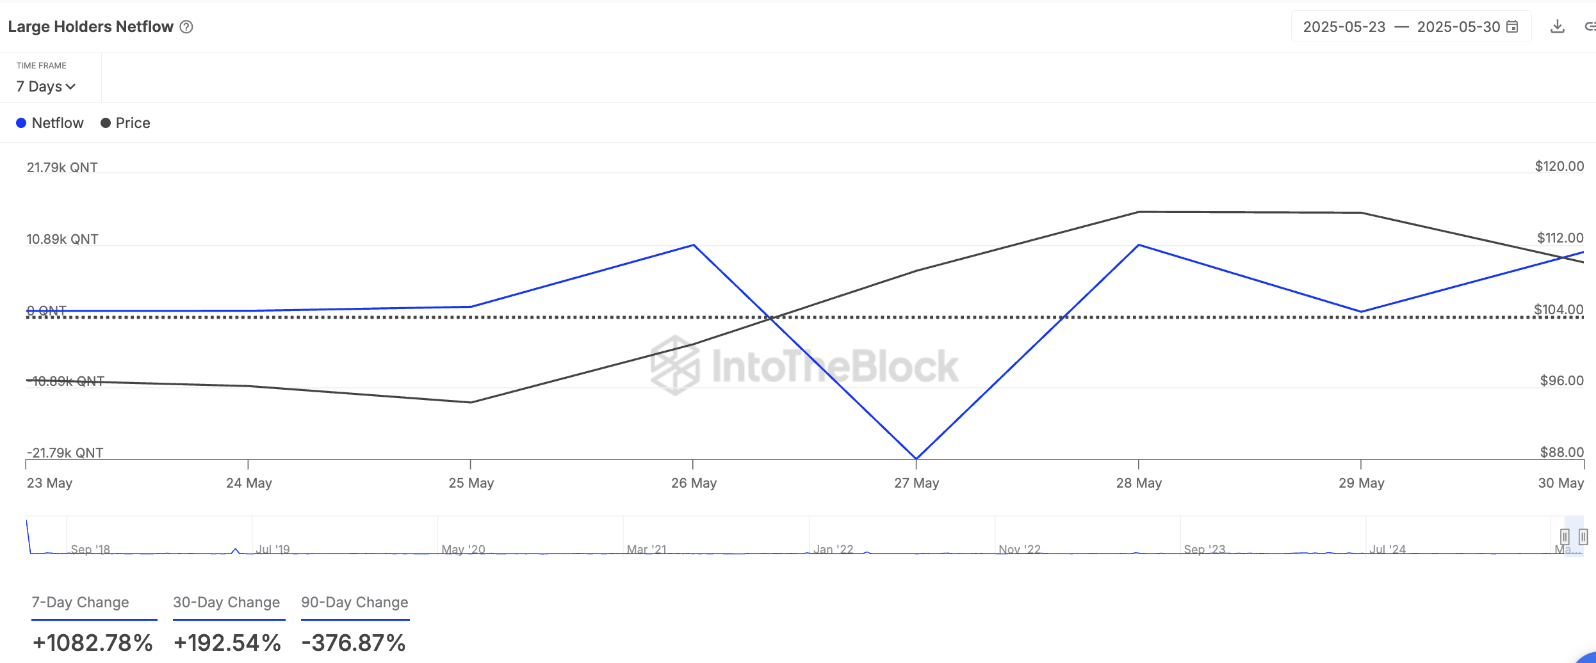Screen dimensions: 1596x663
Task: Click the blue Netflow legend dot
Action: coord(22,122)
